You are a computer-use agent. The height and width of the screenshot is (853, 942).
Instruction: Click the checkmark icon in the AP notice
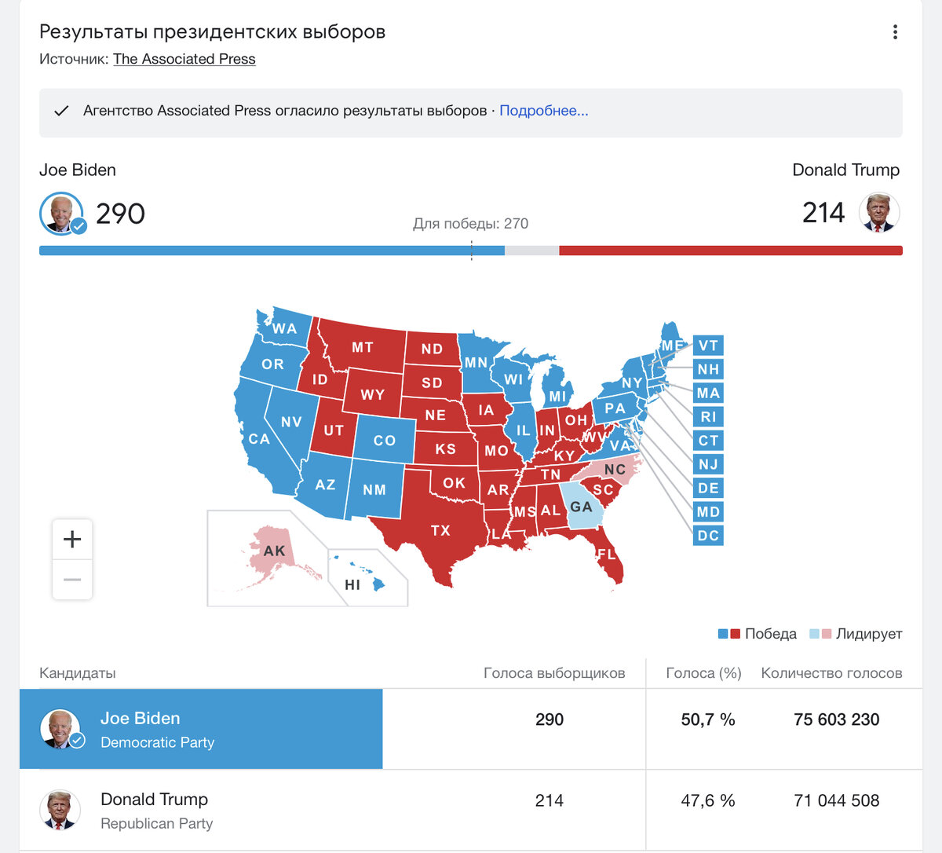(x=61, y=111)
